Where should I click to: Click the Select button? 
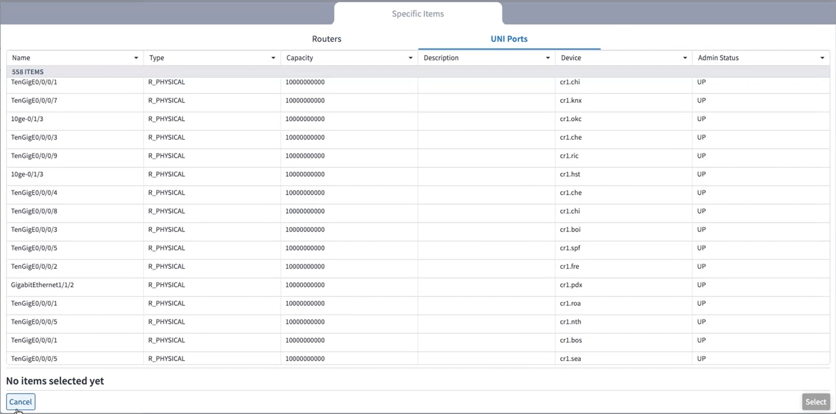point(815,402)
